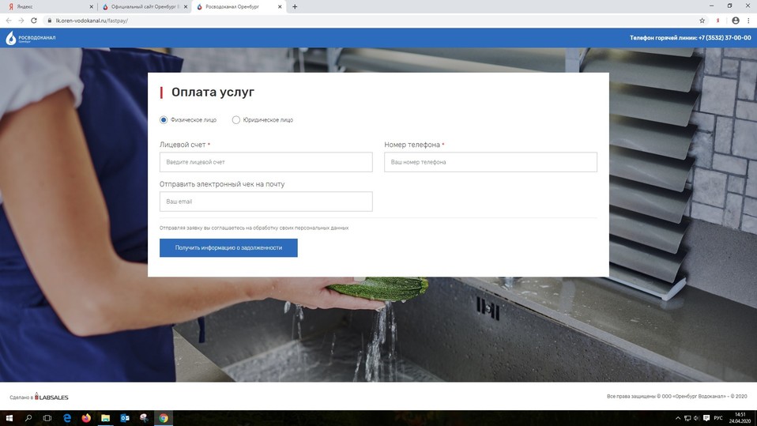Open Windows taskbar search
Image resolution: width=757 pixels, height=426 pixels.
point(28,418)
